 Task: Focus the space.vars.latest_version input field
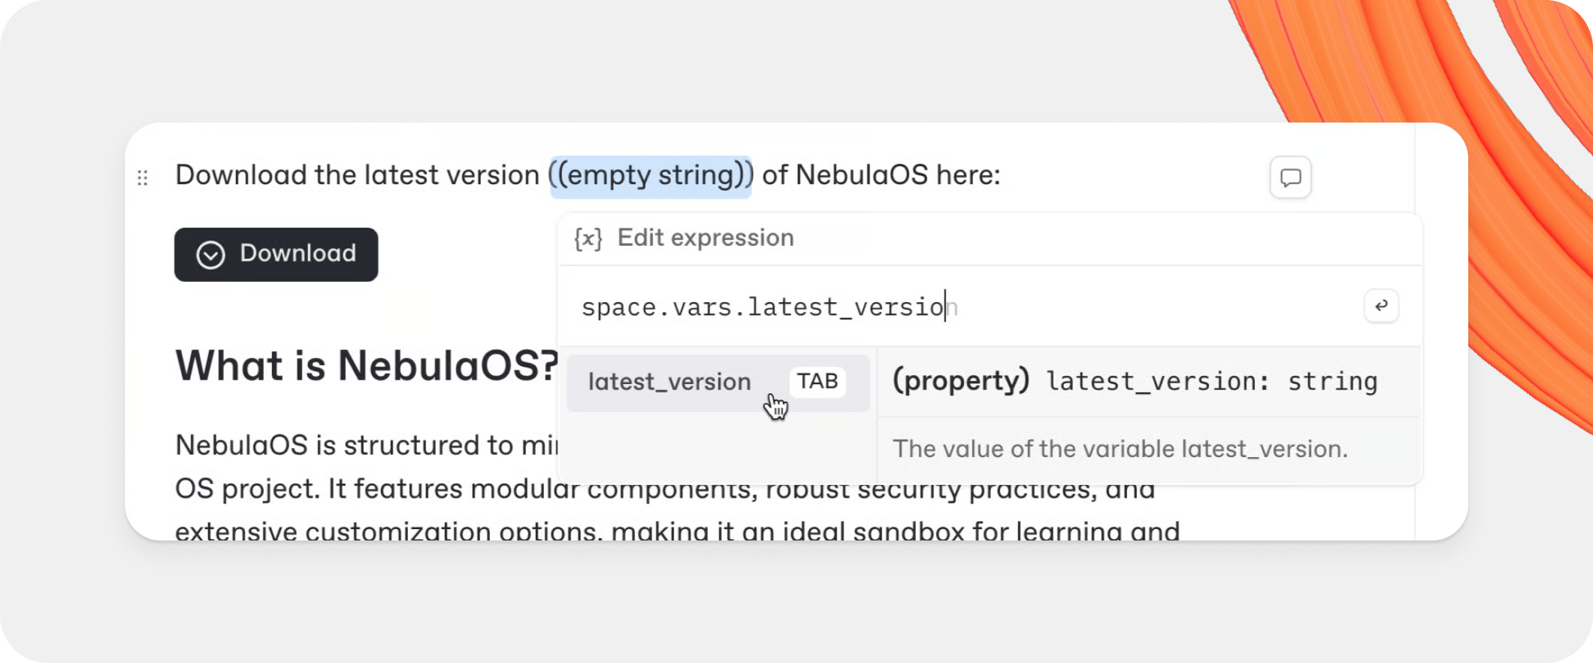pos(766,306)
